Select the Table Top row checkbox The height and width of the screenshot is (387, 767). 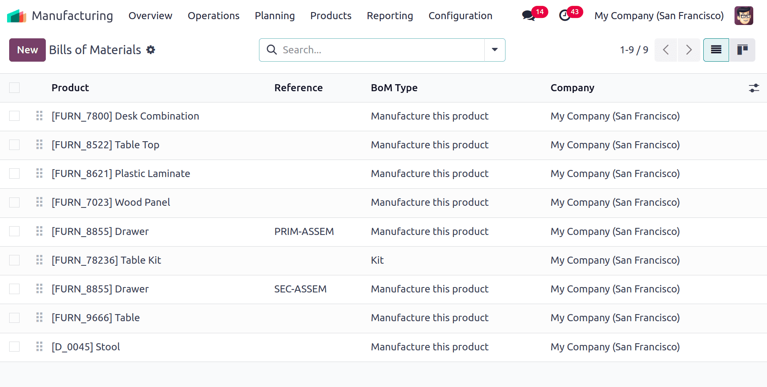point(15,145)
